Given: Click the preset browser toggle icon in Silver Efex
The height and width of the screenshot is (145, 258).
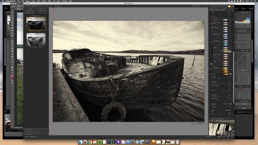Looking at the screenshot, I should (50, 6).
